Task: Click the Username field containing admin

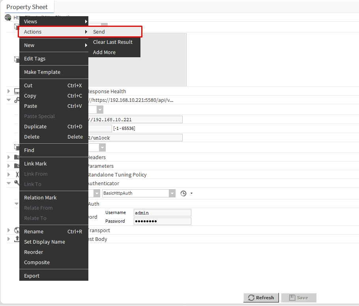Action: coord(162,213)
